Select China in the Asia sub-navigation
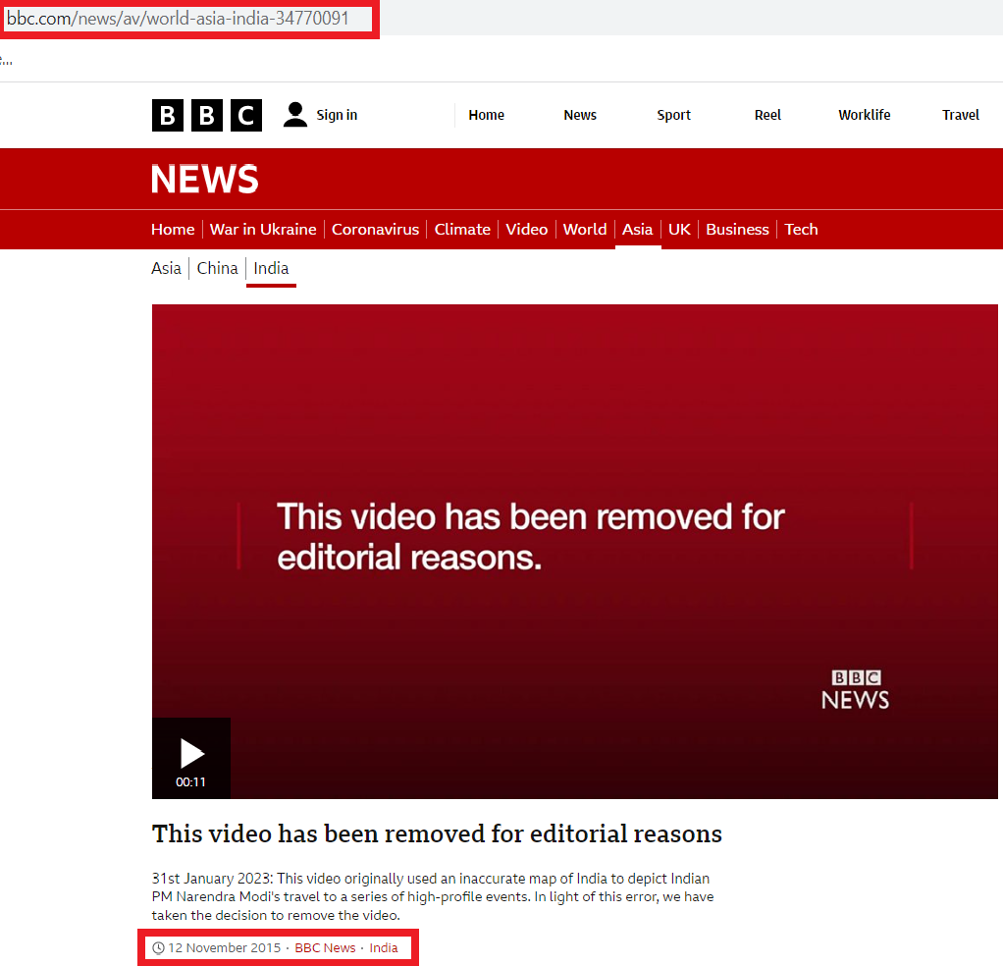 [x=217, y=268]
